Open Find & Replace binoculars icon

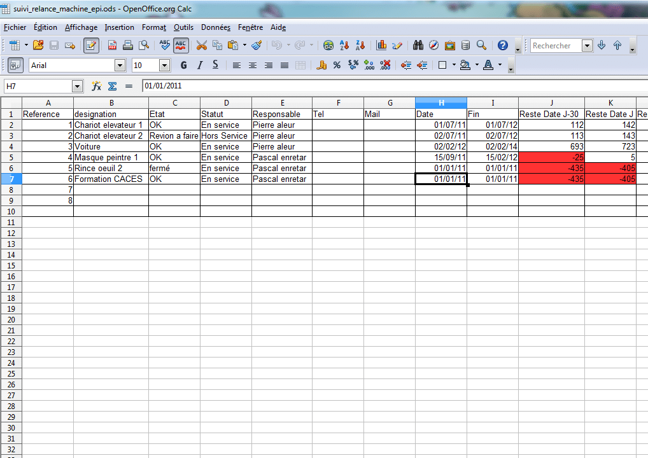coord(418,45)
